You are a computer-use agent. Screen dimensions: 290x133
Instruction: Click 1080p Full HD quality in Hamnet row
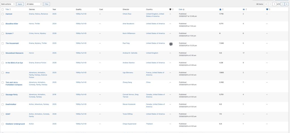81,14
